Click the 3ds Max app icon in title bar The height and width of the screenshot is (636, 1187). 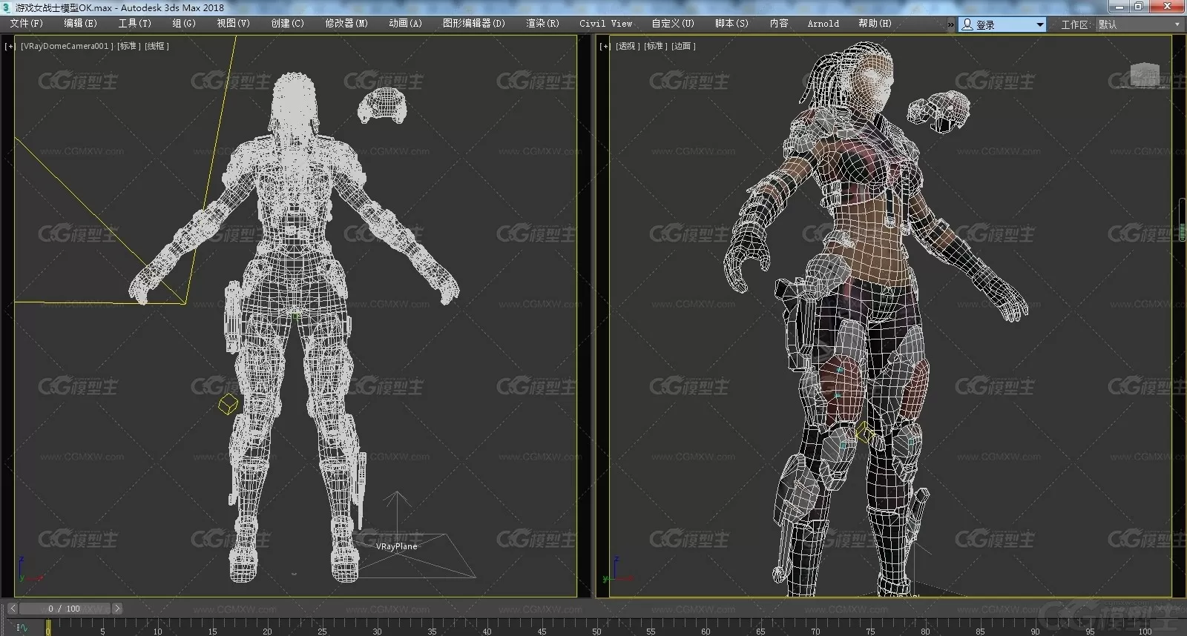click(7, 7)
